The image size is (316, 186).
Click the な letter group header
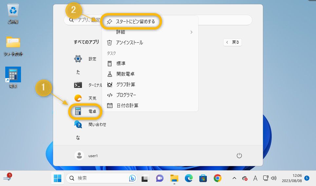tap(78, 137)
